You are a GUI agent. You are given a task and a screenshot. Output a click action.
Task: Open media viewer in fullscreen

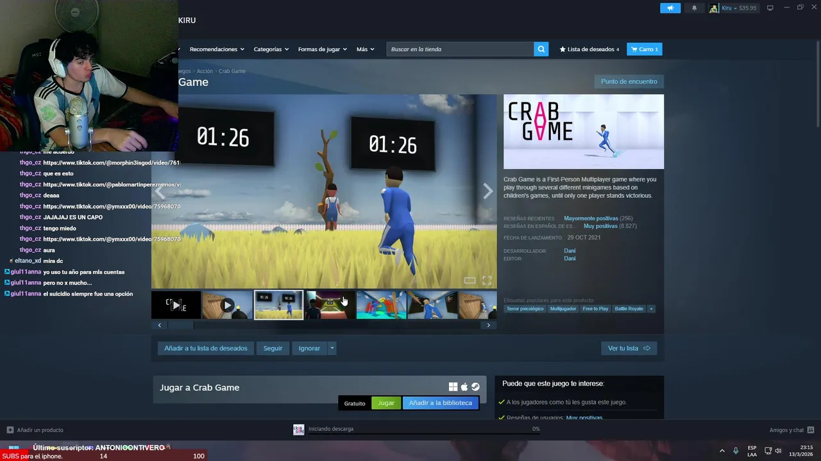tap(487, 280)
